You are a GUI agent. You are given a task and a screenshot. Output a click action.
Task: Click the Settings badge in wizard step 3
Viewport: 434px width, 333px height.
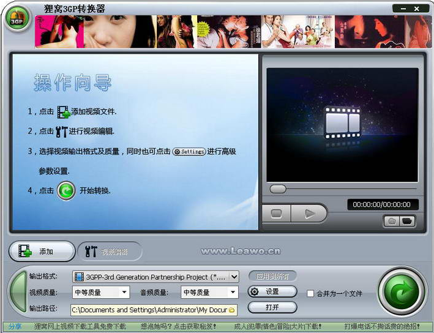[x=189, y=152]
